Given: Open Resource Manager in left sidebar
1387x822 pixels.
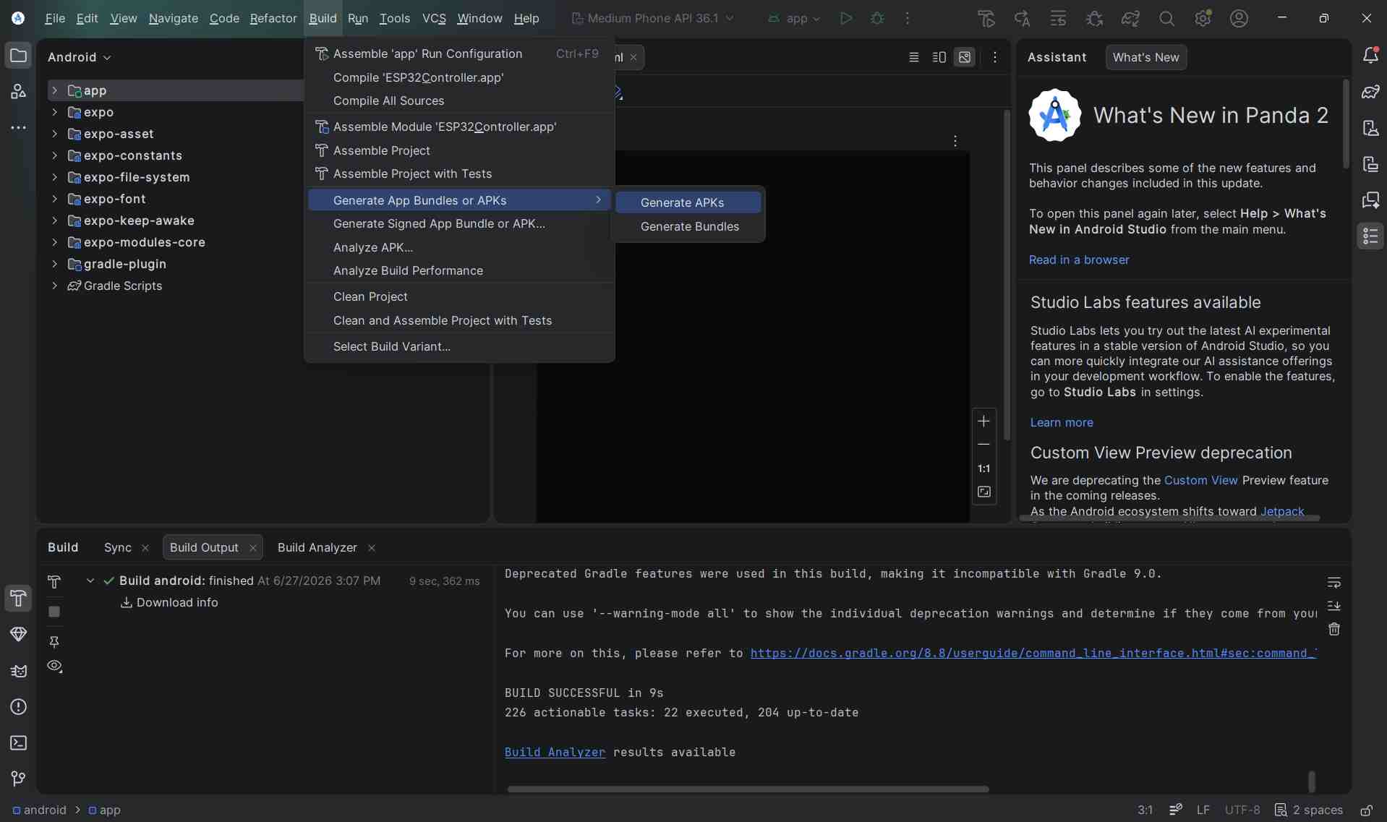Looking at the screenshot, I should [18, 92].
